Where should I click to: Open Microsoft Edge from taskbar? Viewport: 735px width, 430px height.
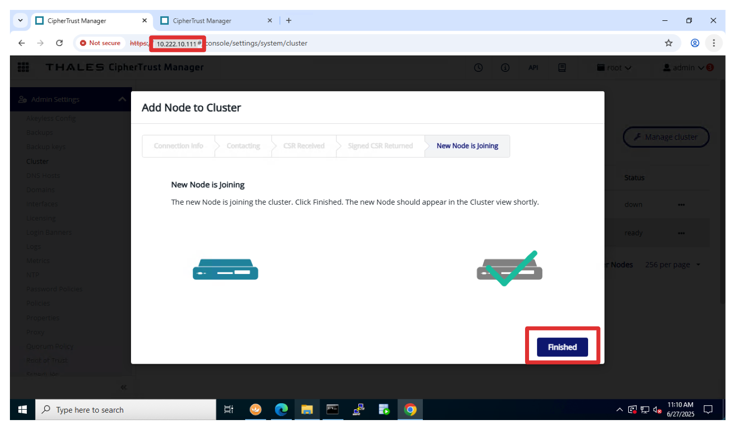[x=281, y=410]
